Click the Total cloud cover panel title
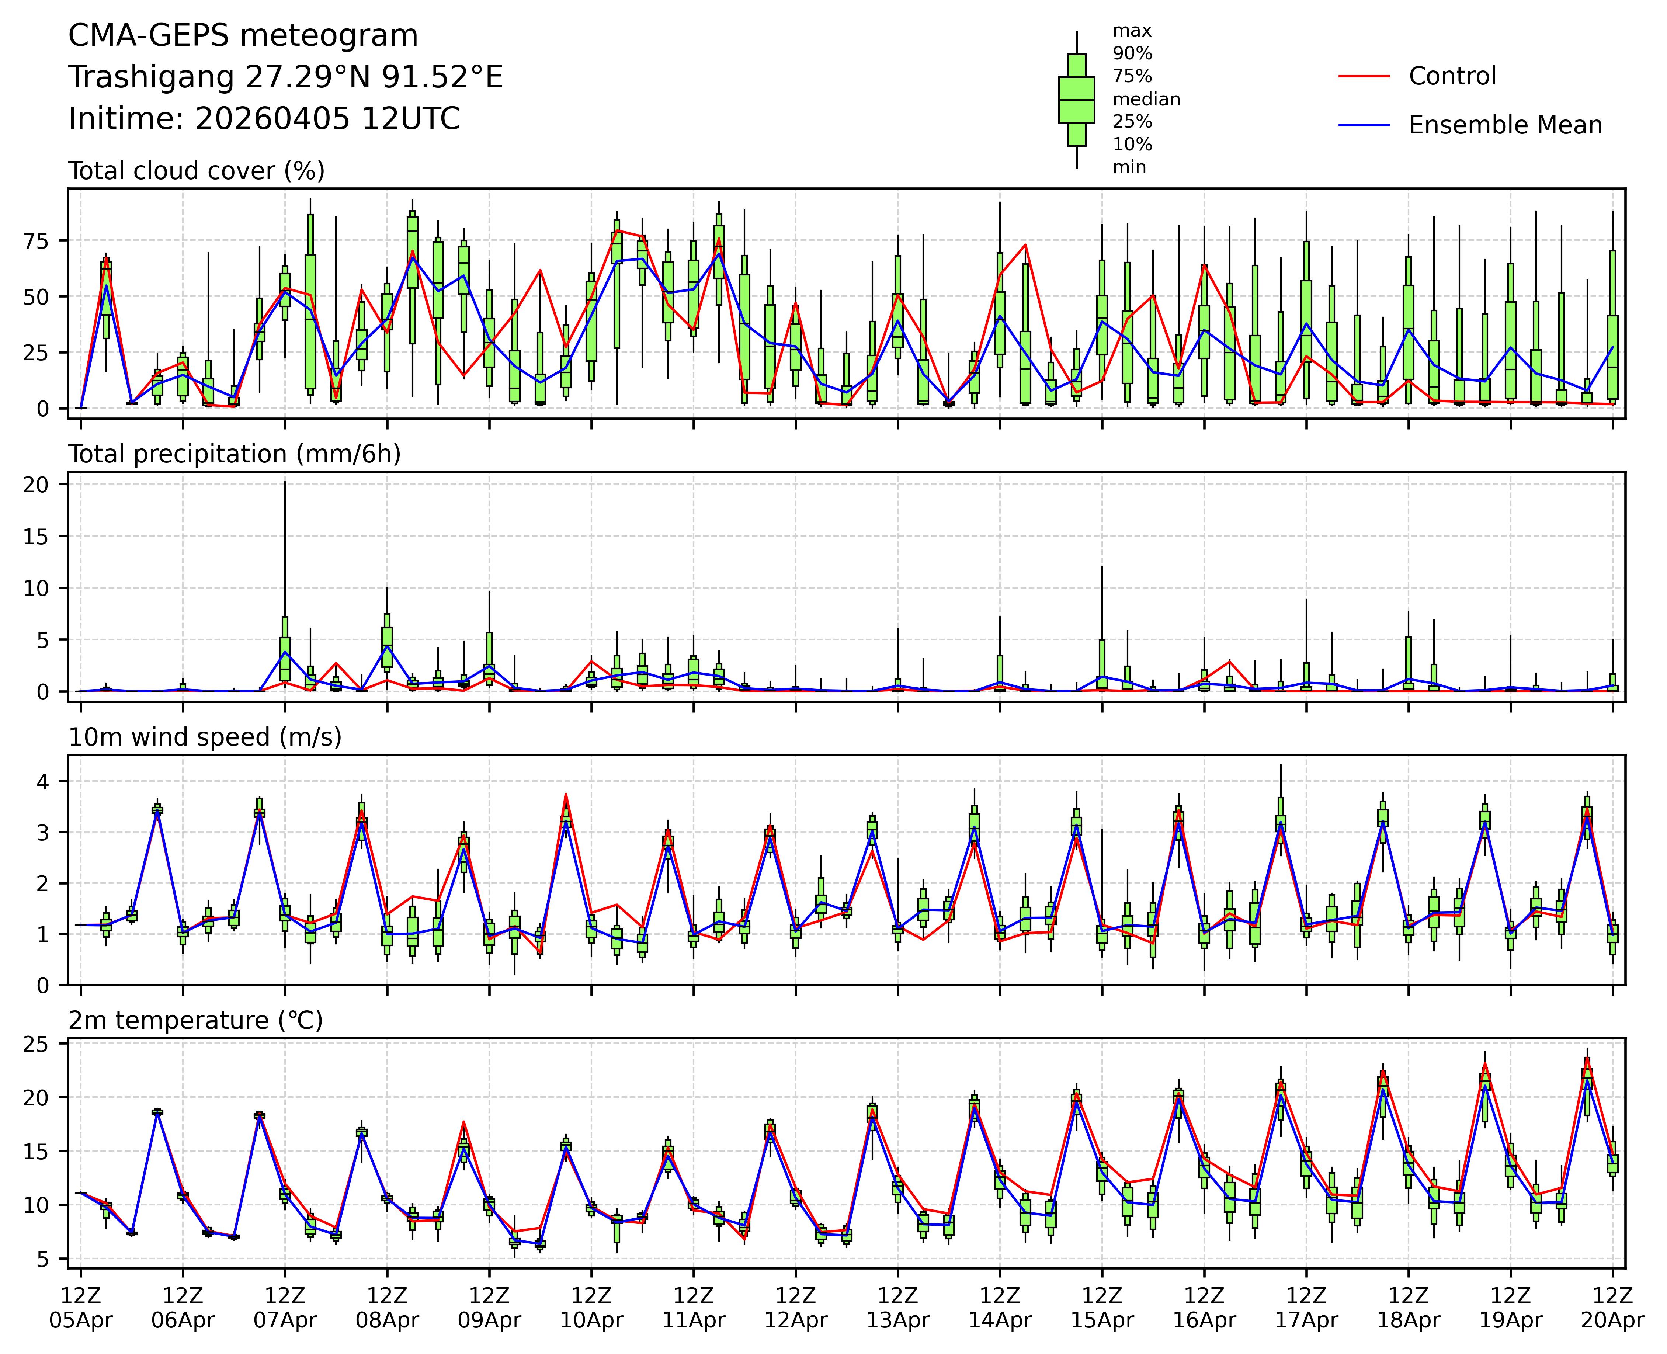This screenshot has width=1667, height=1354. pos(197,171)
